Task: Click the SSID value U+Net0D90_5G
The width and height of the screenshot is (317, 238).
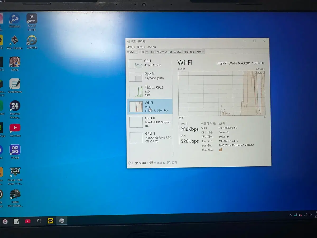Action: click(228, 128)
